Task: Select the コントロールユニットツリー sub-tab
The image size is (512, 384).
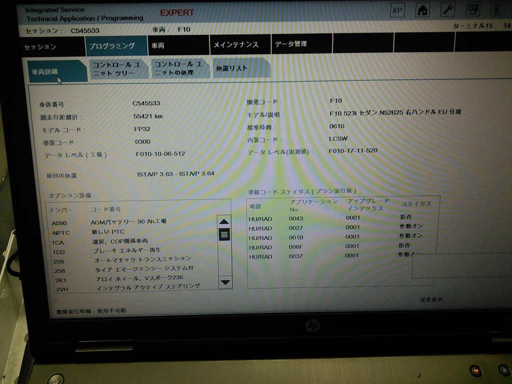Action: [x=118, y=69]
